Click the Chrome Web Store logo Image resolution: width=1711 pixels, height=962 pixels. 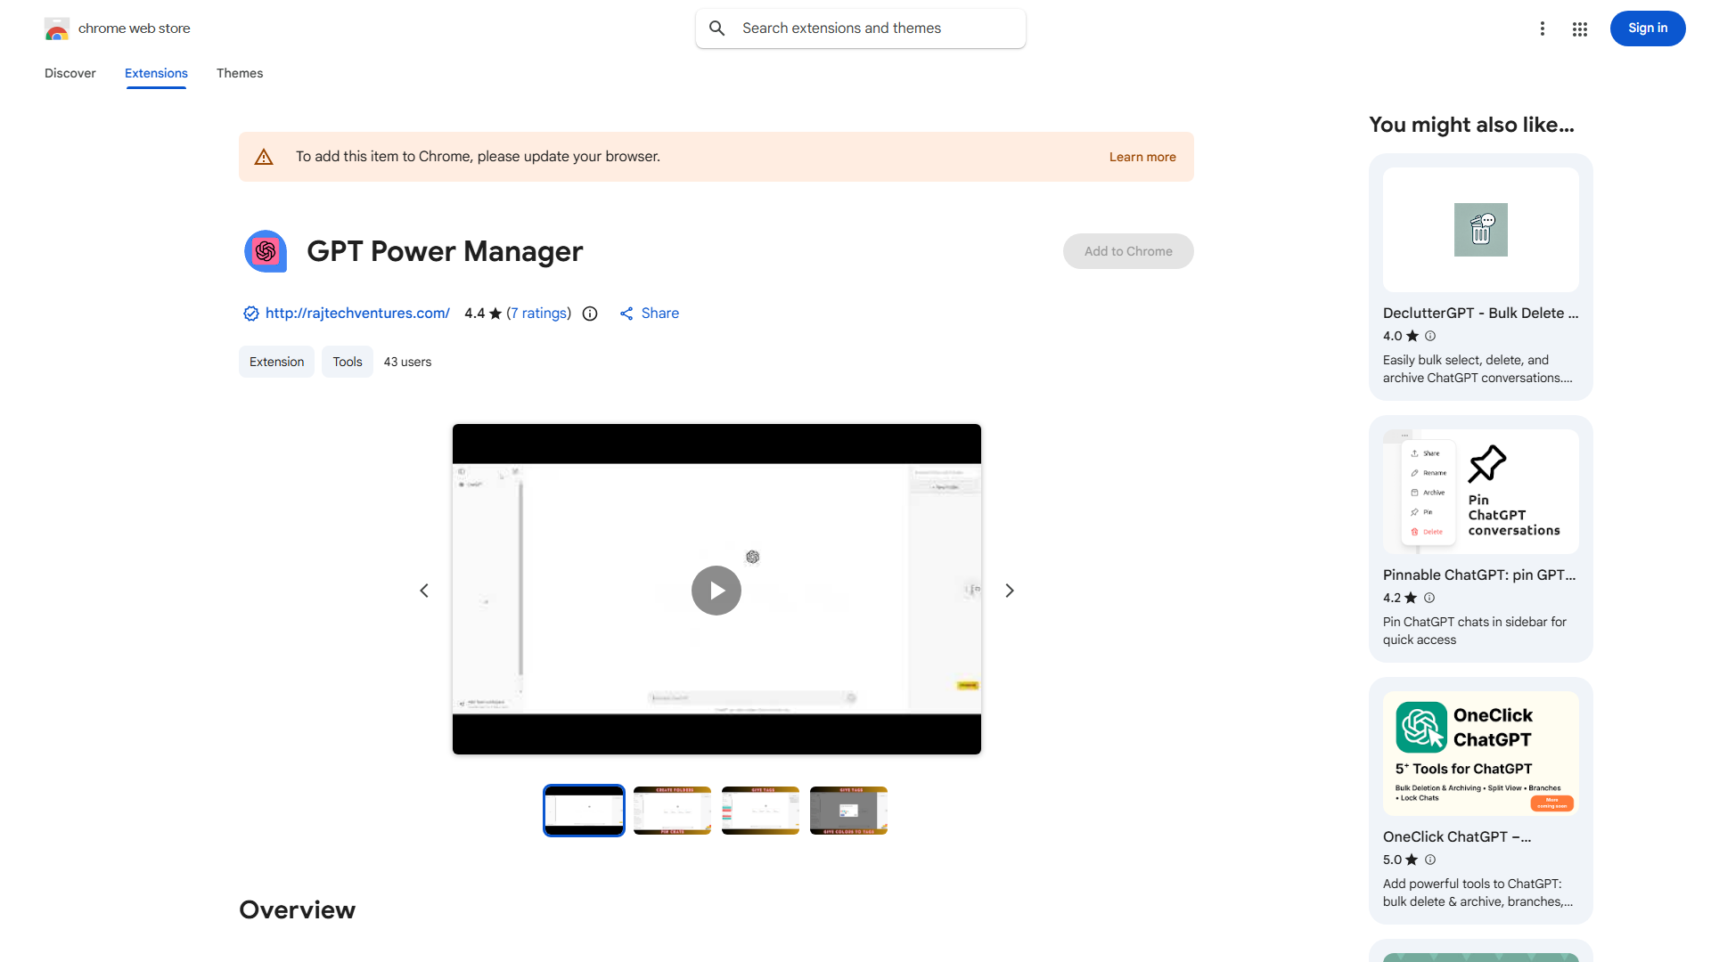[x=57, y=29]
